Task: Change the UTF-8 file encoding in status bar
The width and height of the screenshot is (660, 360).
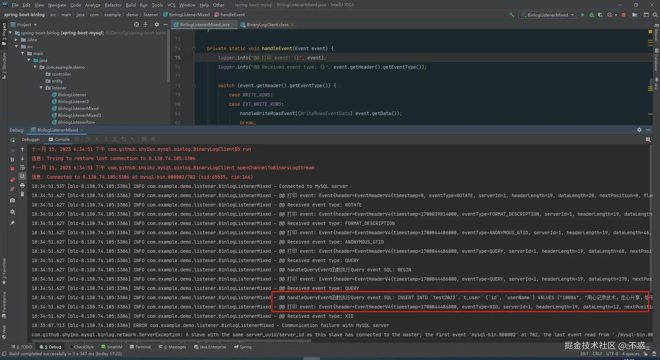Action: click(x=612, y=353)
